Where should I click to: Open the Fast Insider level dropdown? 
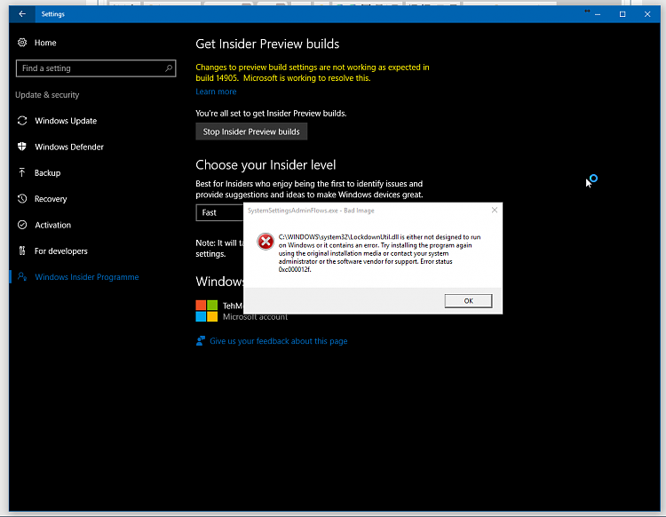[x=220, y=212]
